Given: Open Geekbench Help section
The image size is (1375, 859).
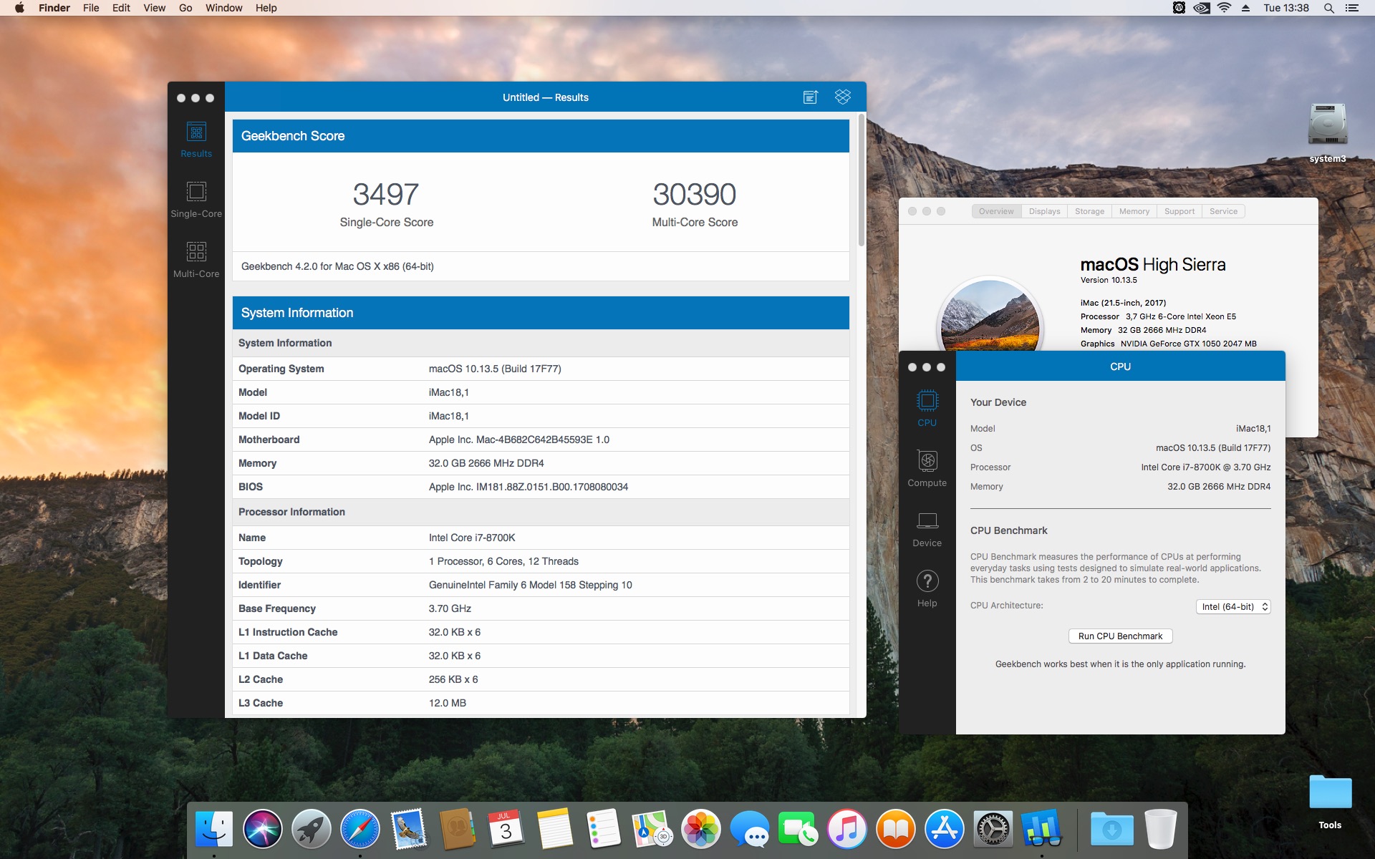Looking at the screenshot, I should (x=927, y=589).
